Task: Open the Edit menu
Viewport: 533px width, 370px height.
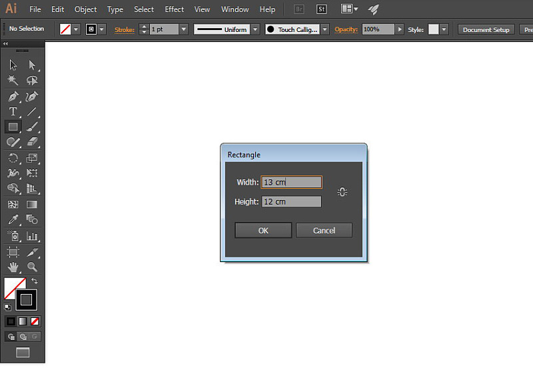Action: (57, 9)
